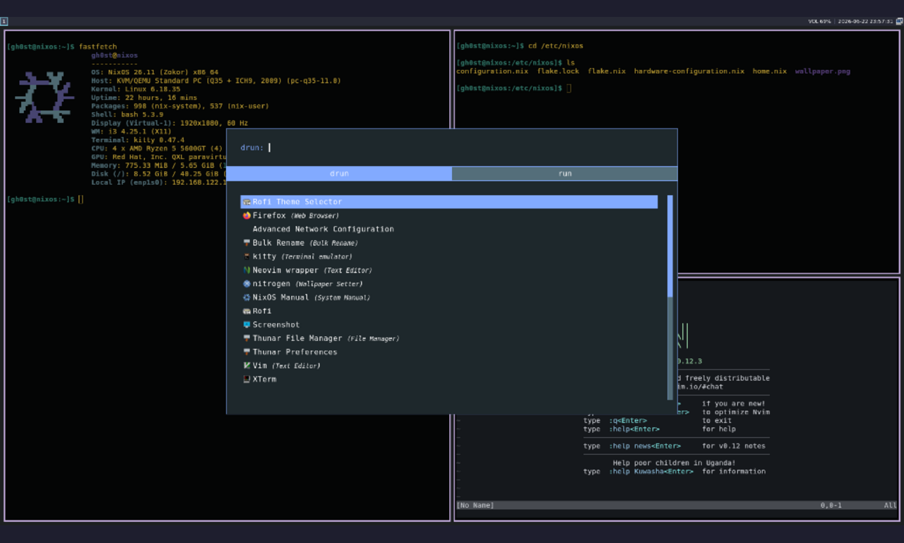Click the Rofi Theme Selector icon
Screen dimensions: 904x543
[246, 202]
